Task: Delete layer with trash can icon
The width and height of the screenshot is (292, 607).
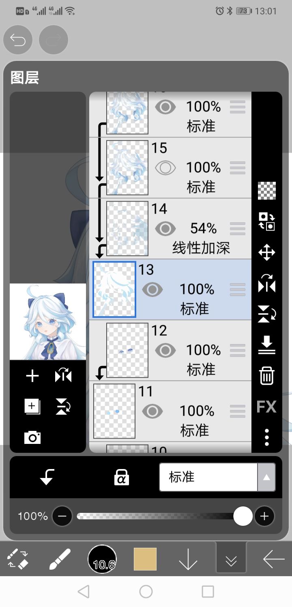Action: click(267, 376)
